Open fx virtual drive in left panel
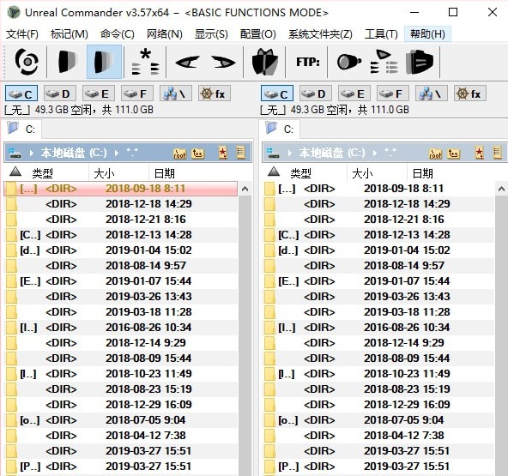This screenshot has width=508, height=476. [x=215, y=93]
